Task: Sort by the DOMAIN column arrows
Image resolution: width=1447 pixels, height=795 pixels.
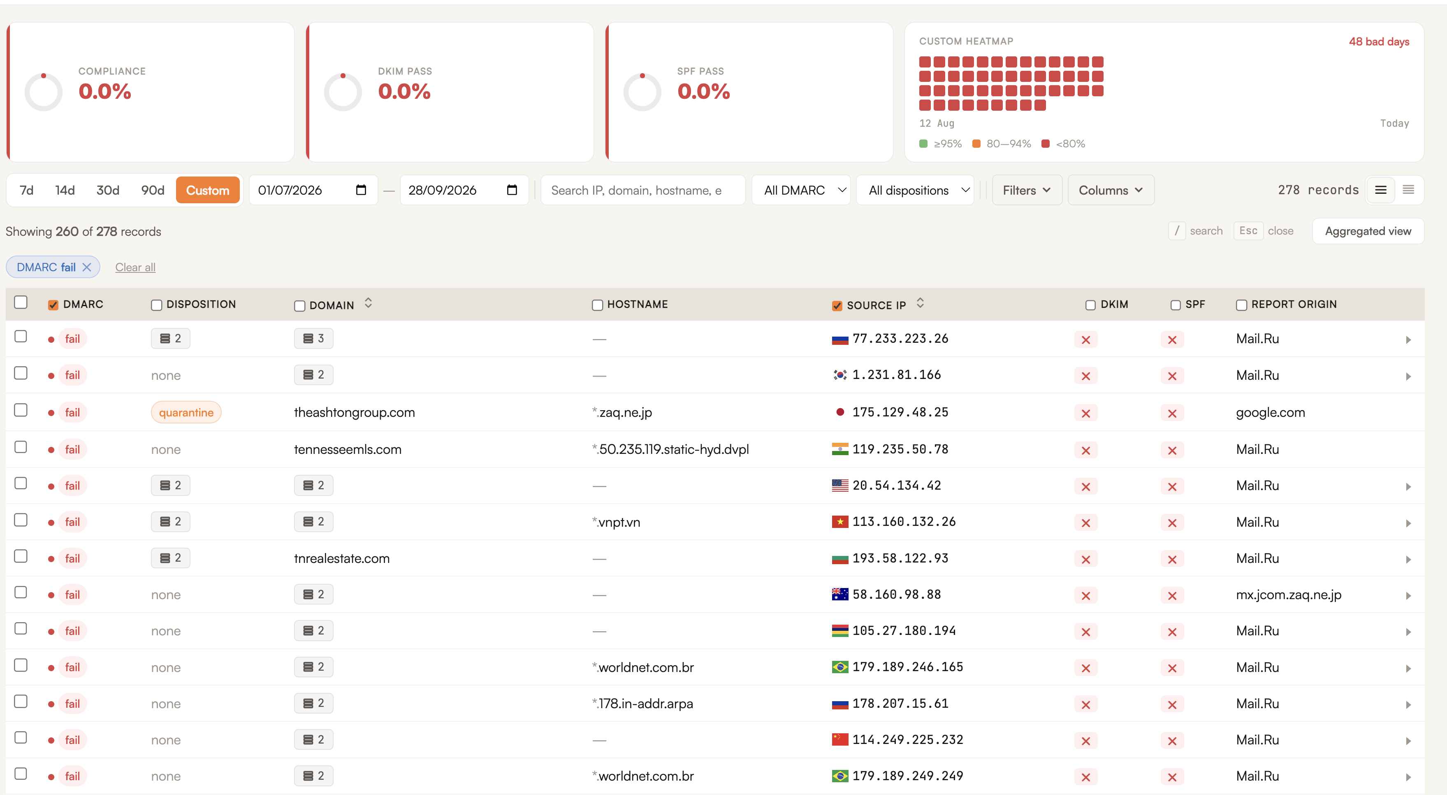Action: pyautogui.click(x=368, y=303)
